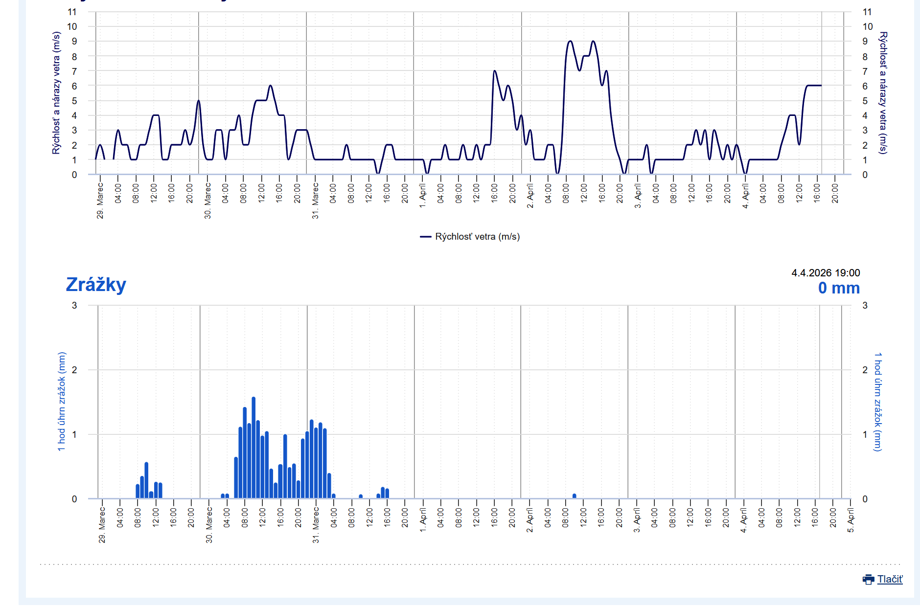Click the 1. Apríl label under precipitation chart
The height and width of the screenshot is (607, 920).
pyautogui.click(x=423, y=519)
